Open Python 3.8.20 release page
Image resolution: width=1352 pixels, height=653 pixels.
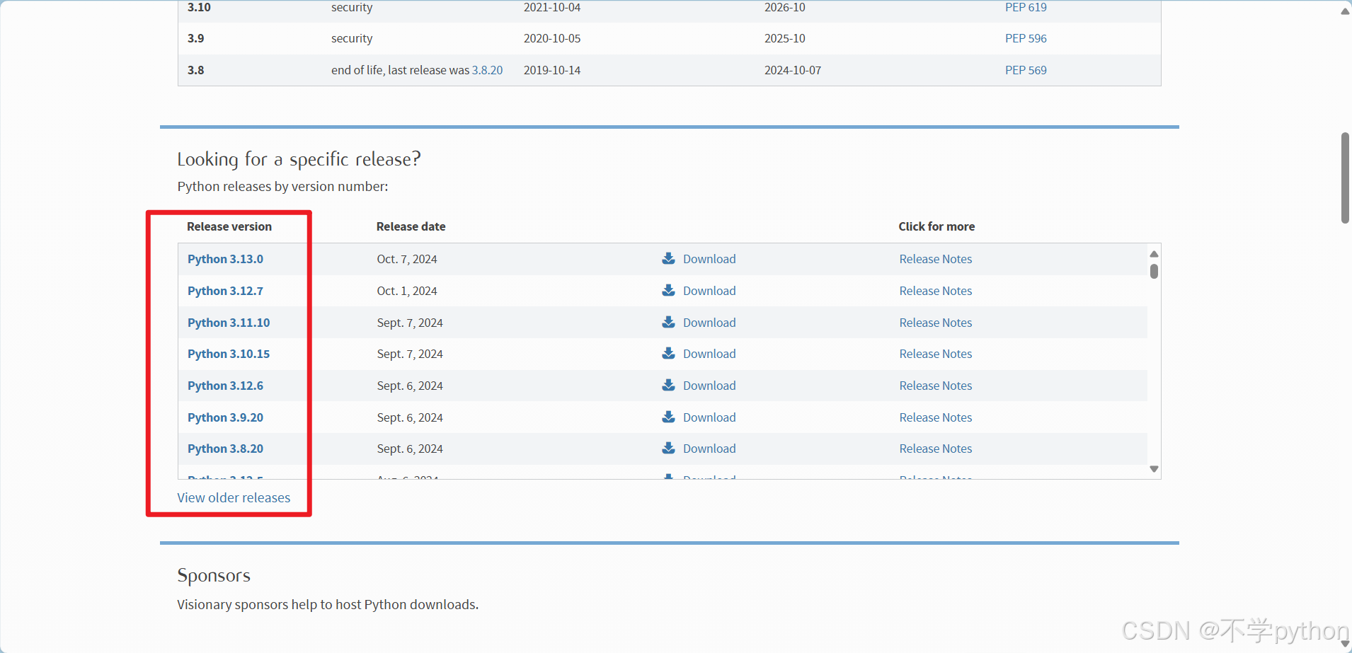click(225, 449)
